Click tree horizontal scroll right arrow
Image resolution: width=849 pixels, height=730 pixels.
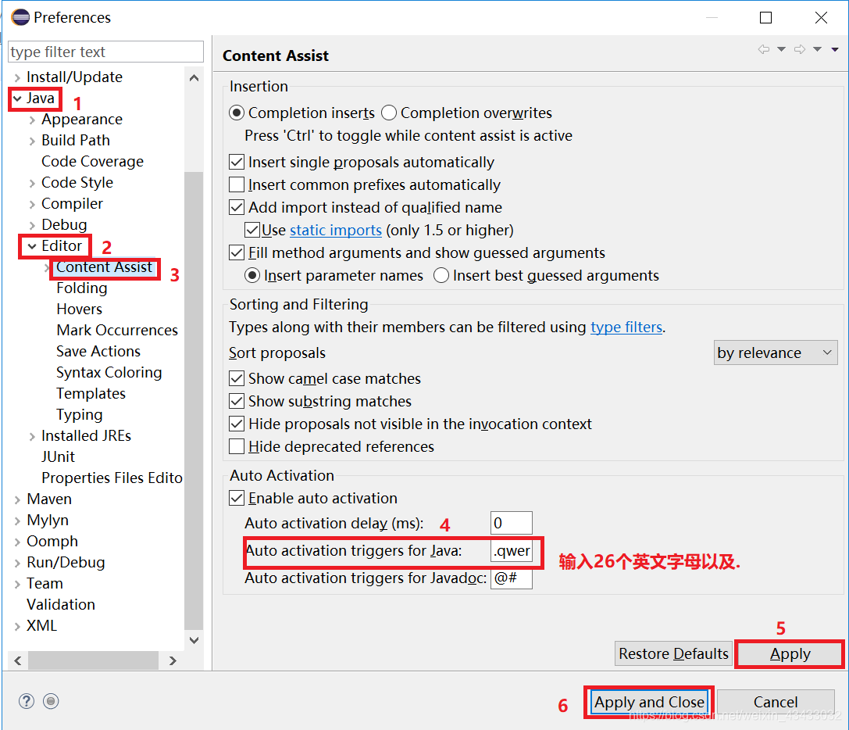click(173, 660)
